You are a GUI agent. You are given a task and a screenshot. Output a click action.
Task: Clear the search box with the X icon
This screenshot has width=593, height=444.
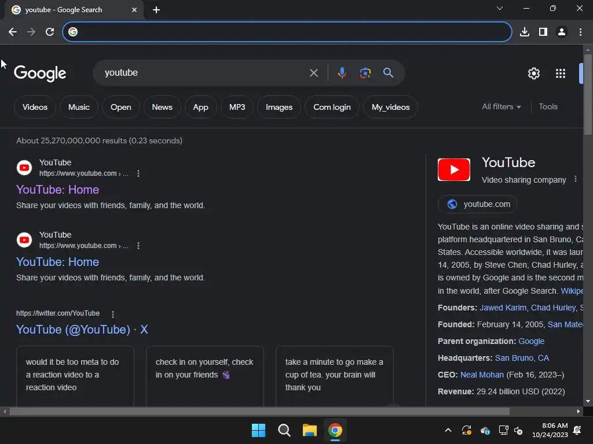pos(313,72)
